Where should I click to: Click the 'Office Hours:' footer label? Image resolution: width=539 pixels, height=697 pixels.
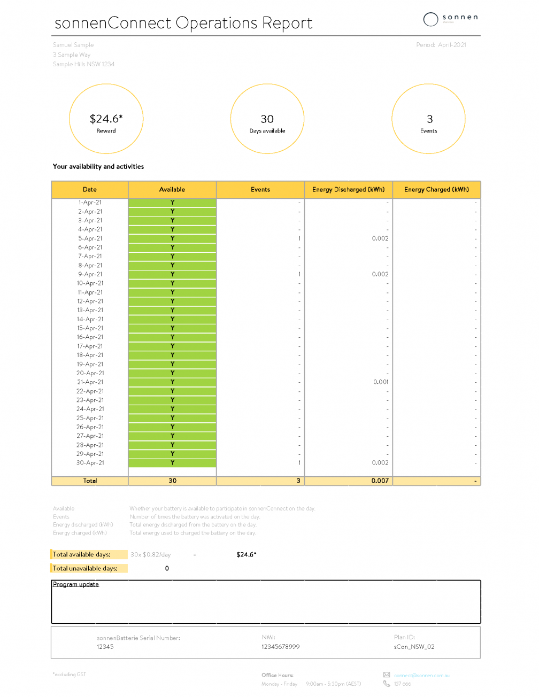(278, 675)
